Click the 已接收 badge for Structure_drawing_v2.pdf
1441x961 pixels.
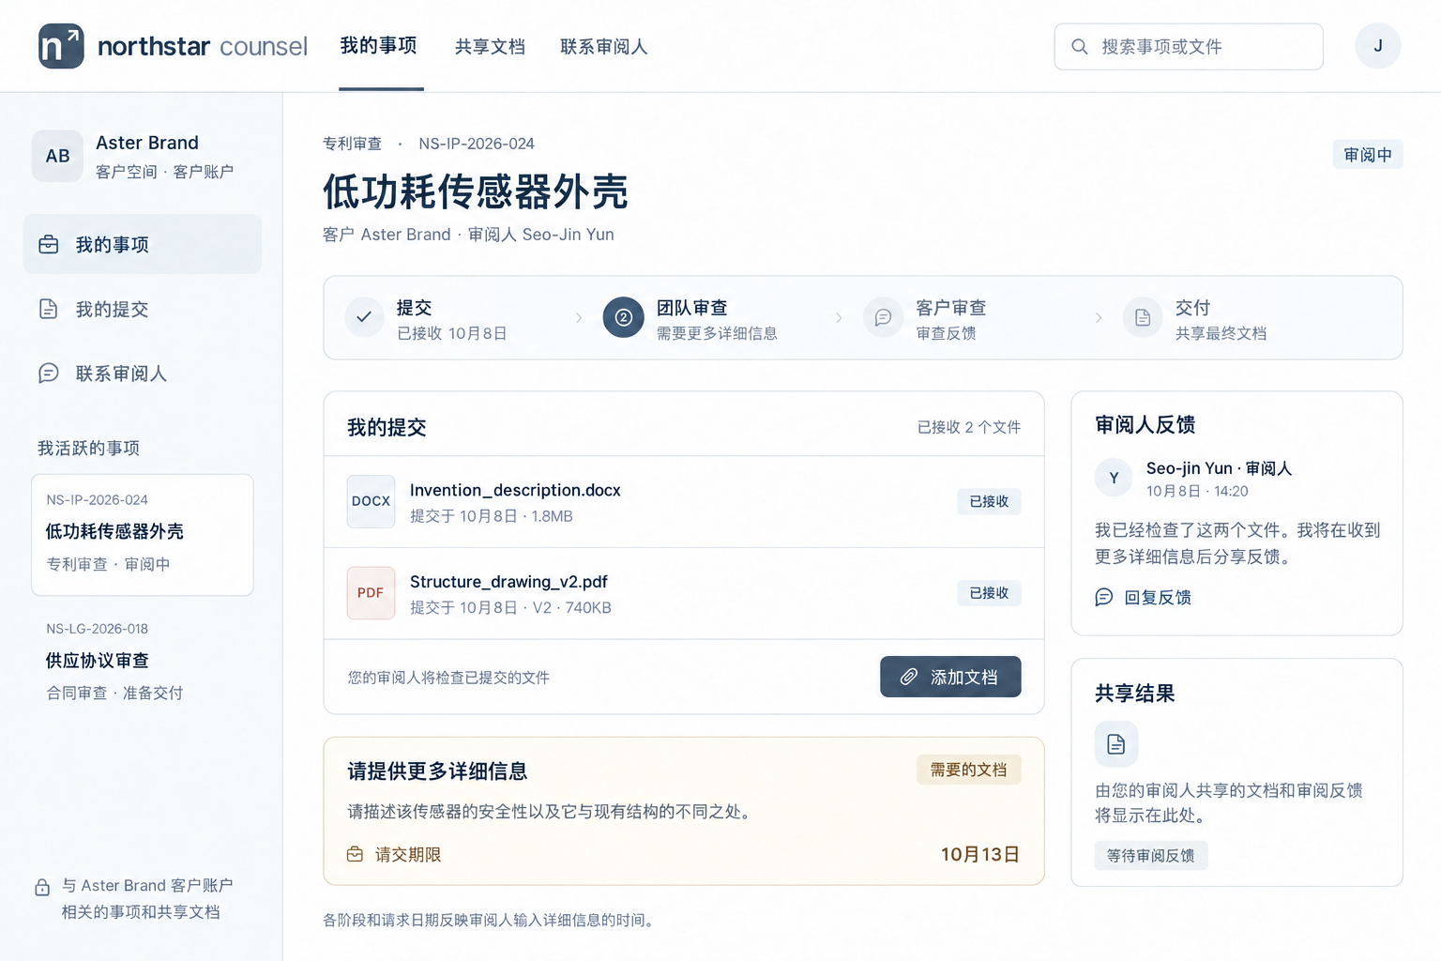point(989,593)
